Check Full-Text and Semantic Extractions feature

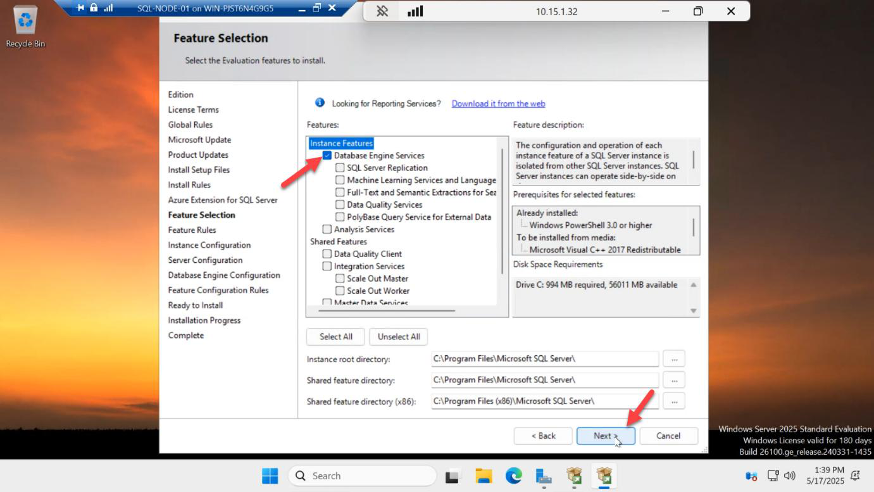pyautogui.click(x=340, y=192)
